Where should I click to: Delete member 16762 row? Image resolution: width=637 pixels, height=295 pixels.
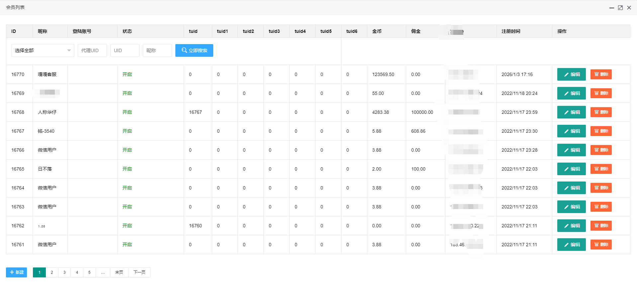tap(601, 226)
